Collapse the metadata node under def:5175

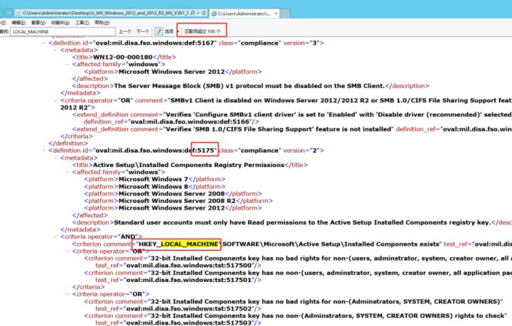56,158
